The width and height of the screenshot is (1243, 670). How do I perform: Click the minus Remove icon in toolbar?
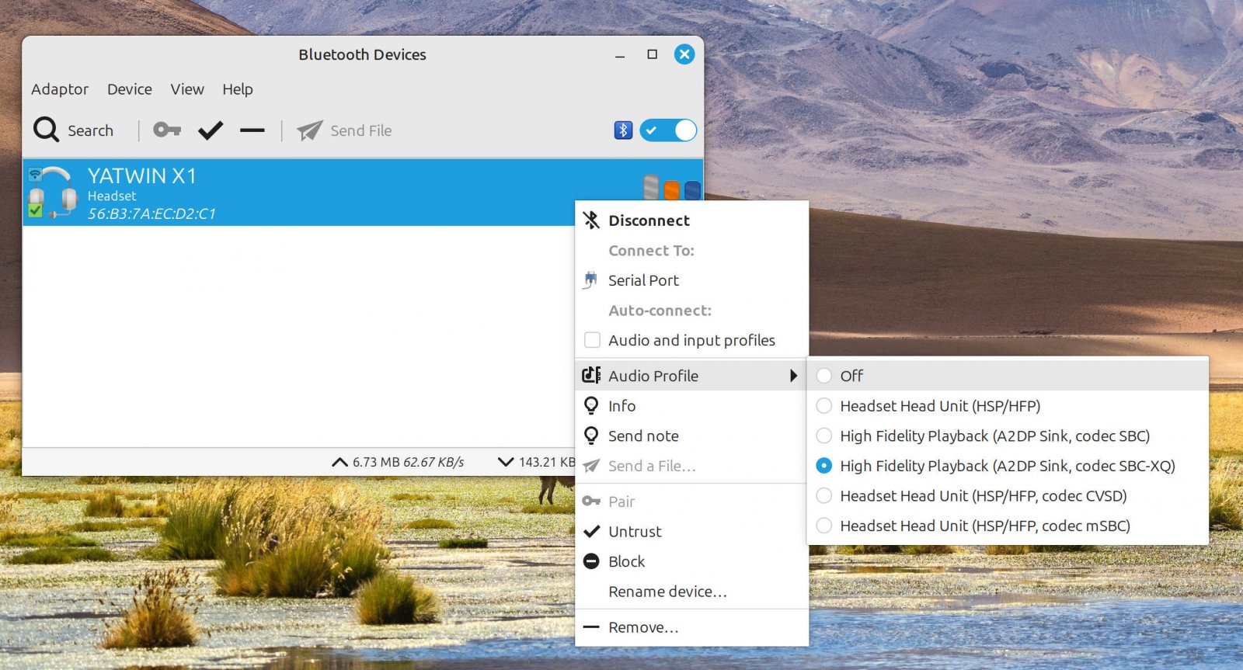[x=252, y=130]
